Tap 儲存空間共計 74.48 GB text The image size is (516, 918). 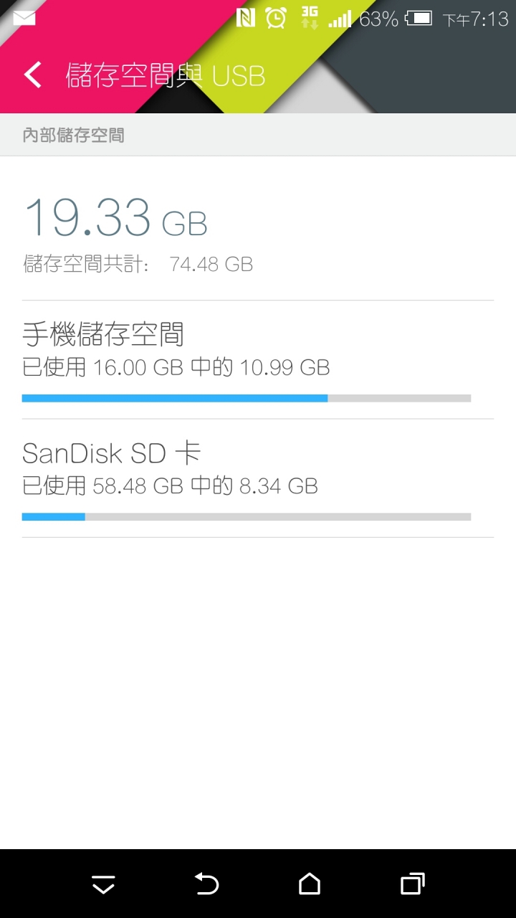pos(138,264)
